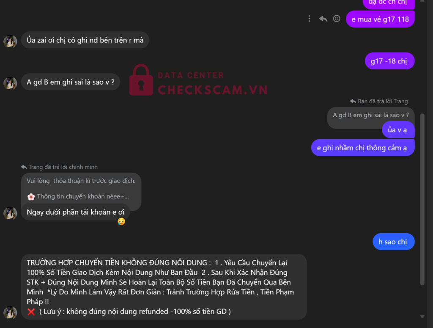Open quoted 'Vui lòng thỏa thuận kĩ' reply preview
The width and height of the screenshot is (433, 328).
click(x=81, y=189)
